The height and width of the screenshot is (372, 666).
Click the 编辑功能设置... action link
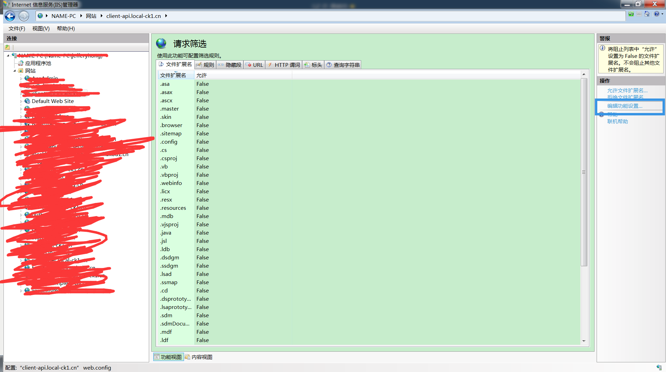[625, 106]
